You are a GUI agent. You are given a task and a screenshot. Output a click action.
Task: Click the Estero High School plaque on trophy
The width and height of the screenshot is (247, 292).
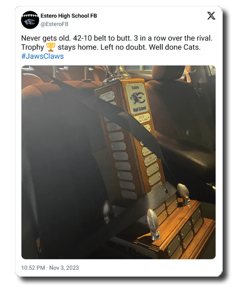(137, 98)
